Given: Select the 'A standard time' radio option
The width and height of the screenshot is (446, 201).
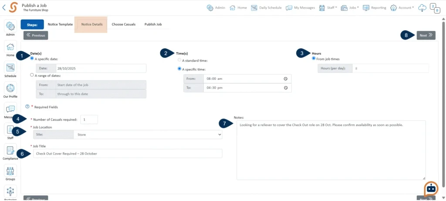Looking at the screenshot, I should 179,60.
